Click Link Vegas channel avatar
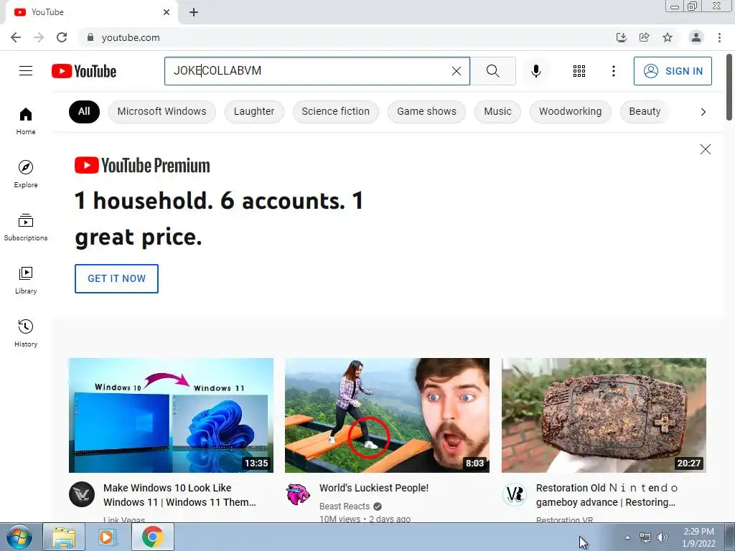Viewport: 735px width, 551px height. pyautogui.click(x=82, y=494)
